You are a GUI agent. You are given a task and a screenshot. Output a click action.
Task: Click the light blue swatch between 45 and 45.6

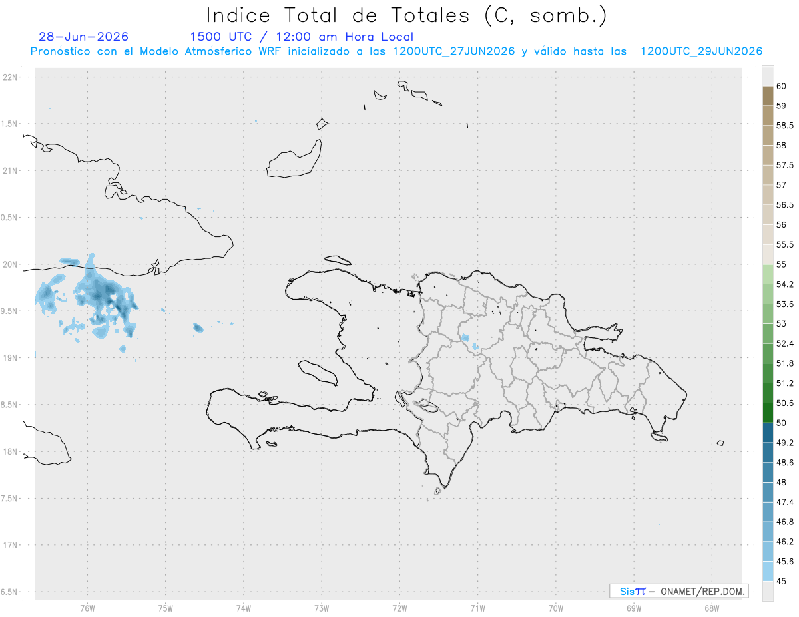point(768,570)
